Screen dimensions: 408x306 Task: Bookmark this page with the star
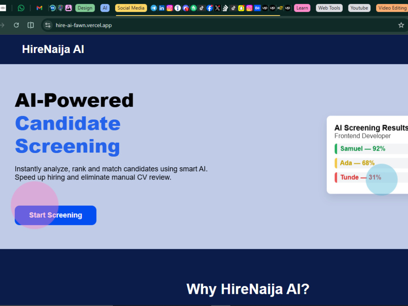pos(401,25)
